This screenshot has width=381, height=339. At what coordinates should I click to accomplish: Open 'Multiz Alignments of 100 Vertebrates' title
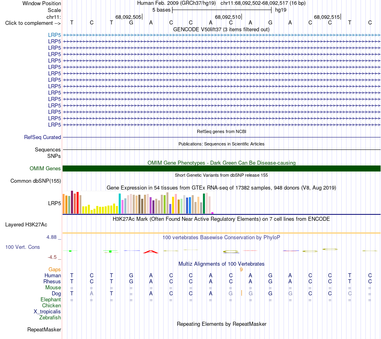tap(221, 264)
